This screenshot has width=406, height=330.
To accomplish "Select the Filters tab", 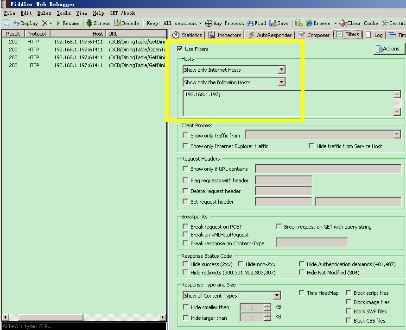I will 348,34.
